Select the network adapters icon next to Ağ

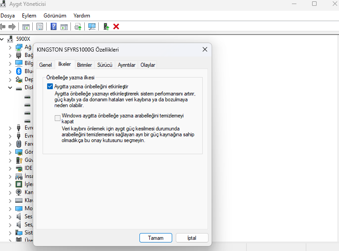click(19, 48)
